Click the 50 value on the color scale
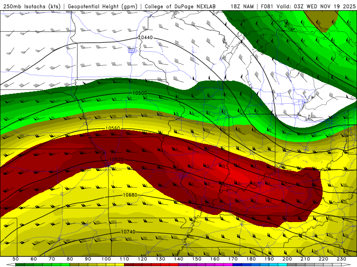The width and height of the screenshot is (357, 267). click(16, 259)
